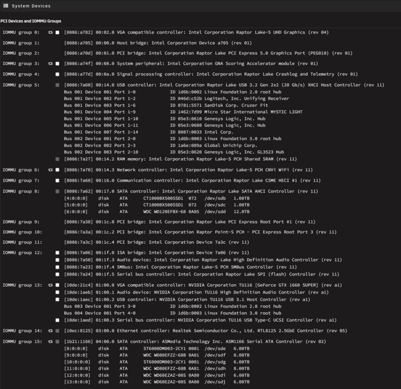Click the /dev/sdg ST6000DM003 disk row

click(157, 362)
